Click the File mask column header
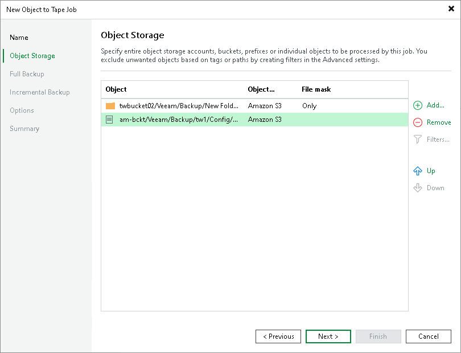Image resolution: width=461 pixels, height=353 pixels. [x=316, y=89]
